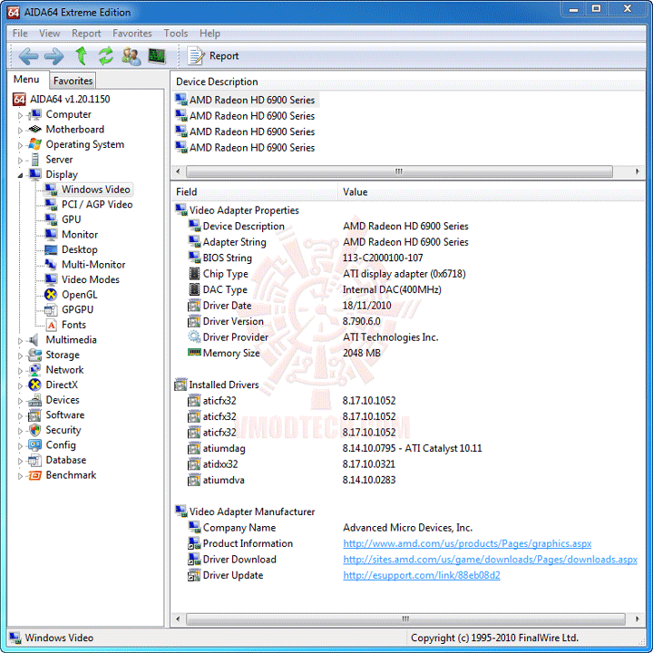The width and height of the screenshot is (653, 653).
Task: Click the Value column header
Action: (492, 192)
